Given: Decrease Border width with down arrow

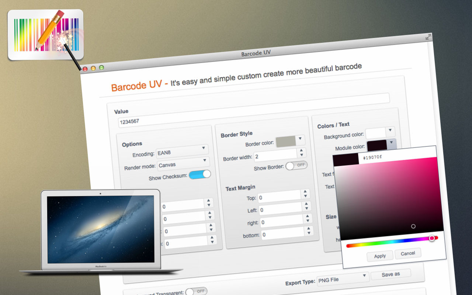Looking at the screenshot, I should click(302, 156).
